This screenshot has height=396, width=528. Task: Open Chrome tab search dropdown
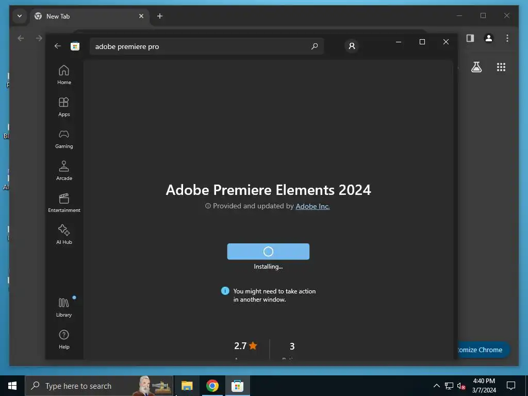[x=20, y=16]
